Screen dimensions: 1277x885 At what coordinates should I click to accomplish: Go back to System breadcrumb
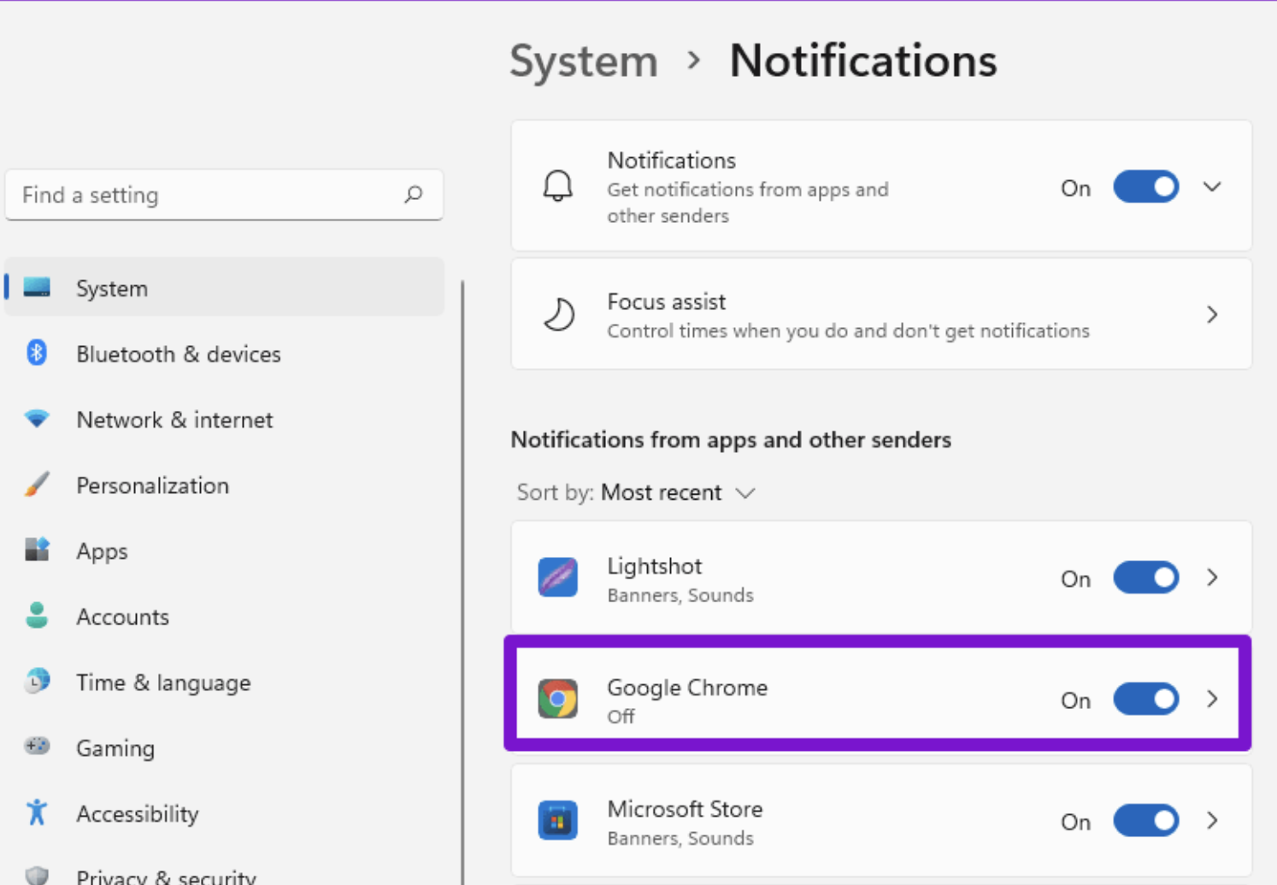(584, 62)
